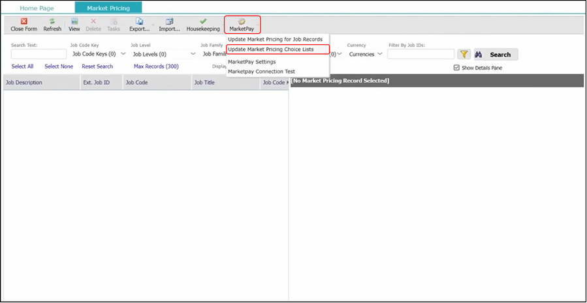
Task: Click the MarketPay toolbar button
Action: pos(242,25)
